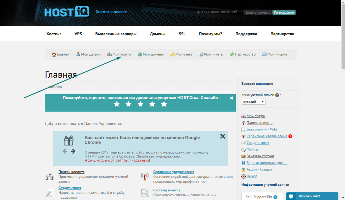The height and width of the screenshot is (200, 345).
Task: Click the coins icon beside Мои счета
Action: (172, 54)
